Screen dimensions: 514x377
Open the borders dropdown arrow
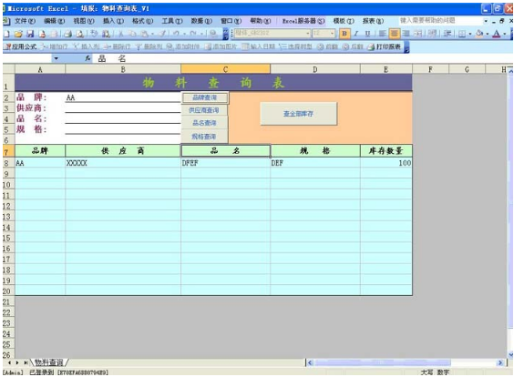point(469,34)
